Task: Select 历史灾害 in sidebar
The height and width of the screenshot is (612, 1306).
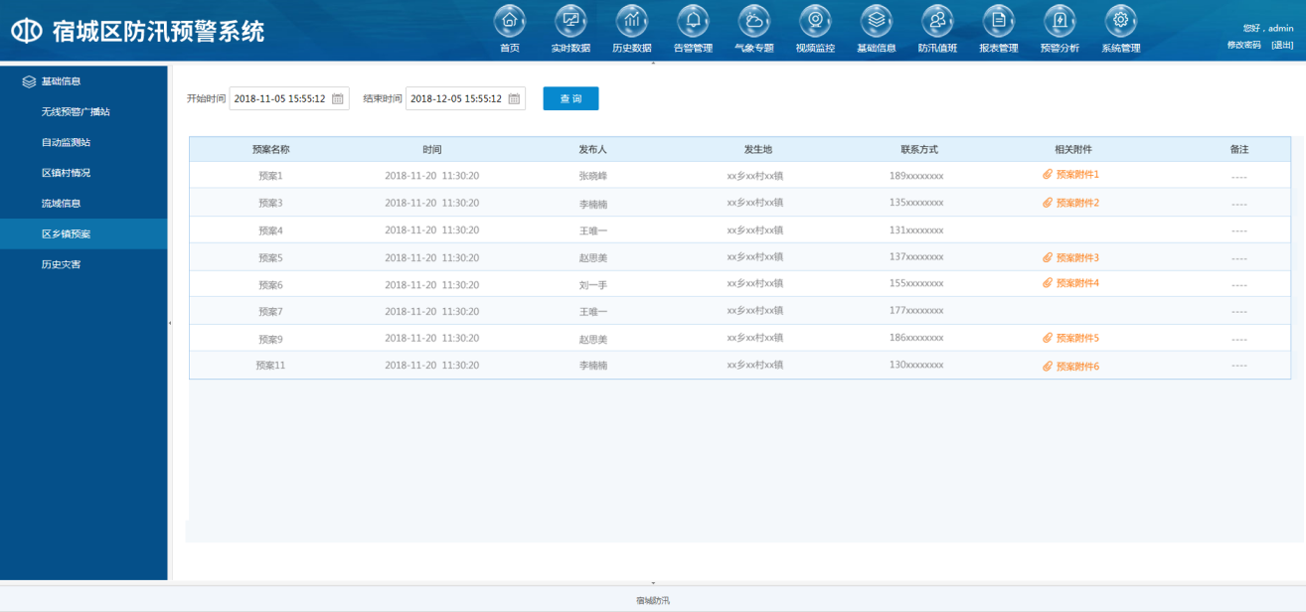Action: coord(61,265)
